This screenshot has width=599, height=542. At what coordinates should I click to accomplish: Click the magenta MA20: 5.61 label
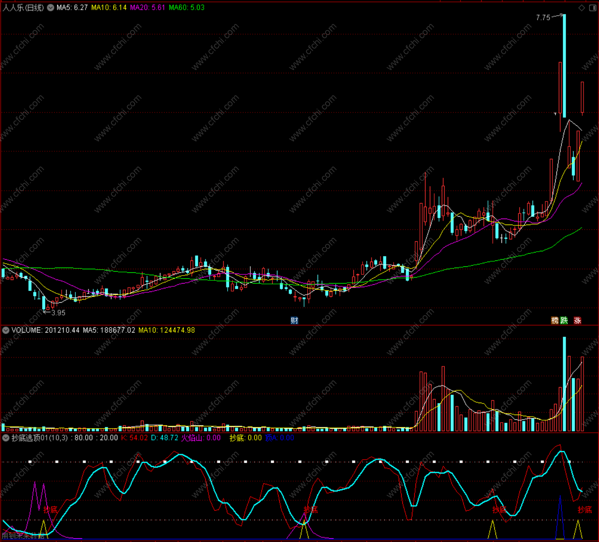[147, 8]
